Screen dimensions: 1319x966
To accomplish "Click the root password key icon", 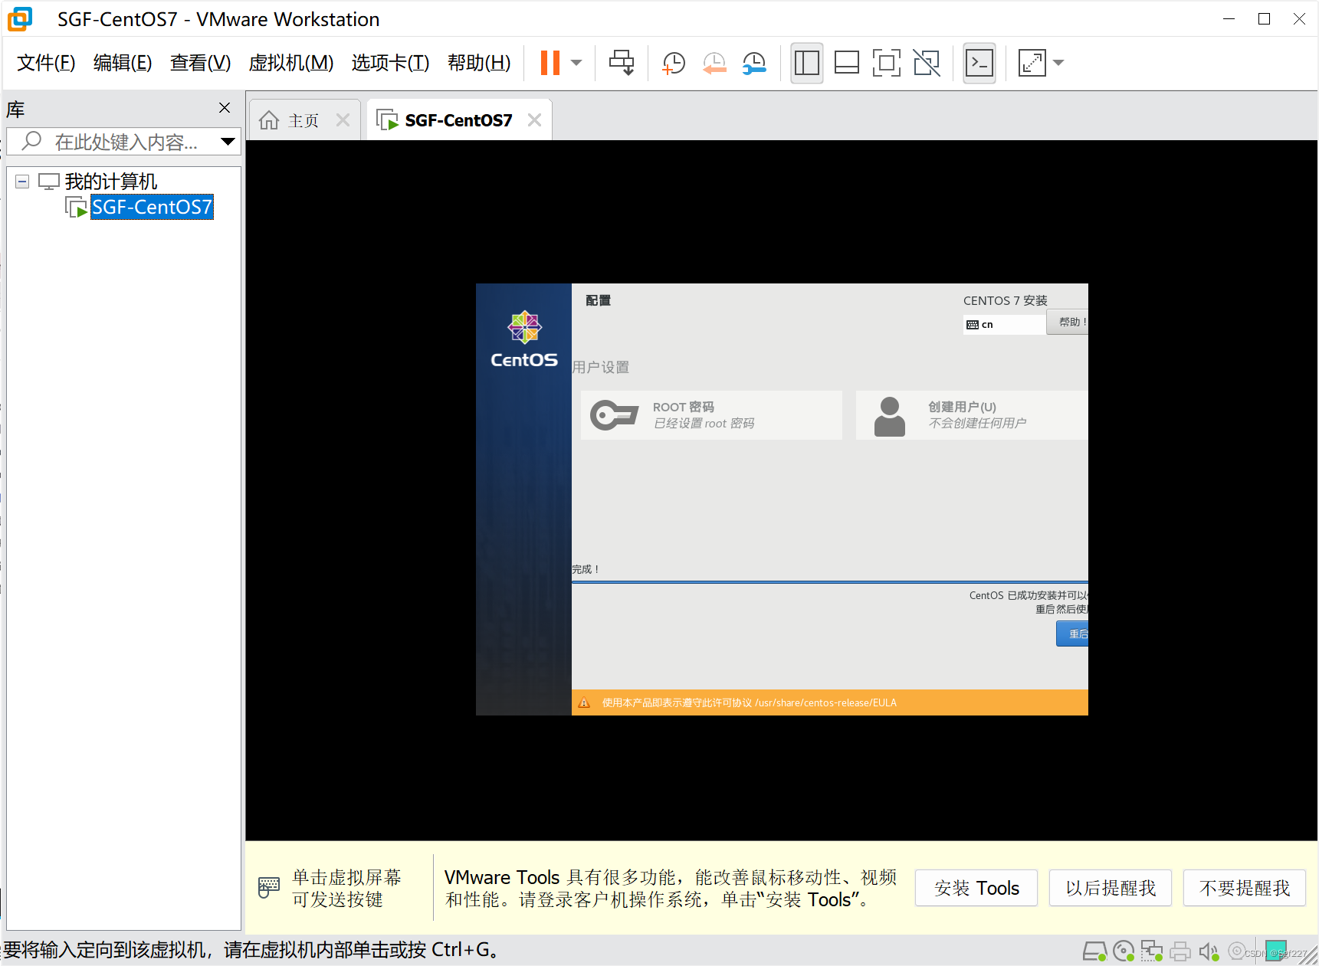I will [x=614, y=415].
